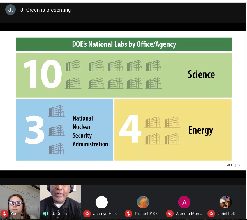Select aeriel holt's profile photo

click(x=225, y=202)
